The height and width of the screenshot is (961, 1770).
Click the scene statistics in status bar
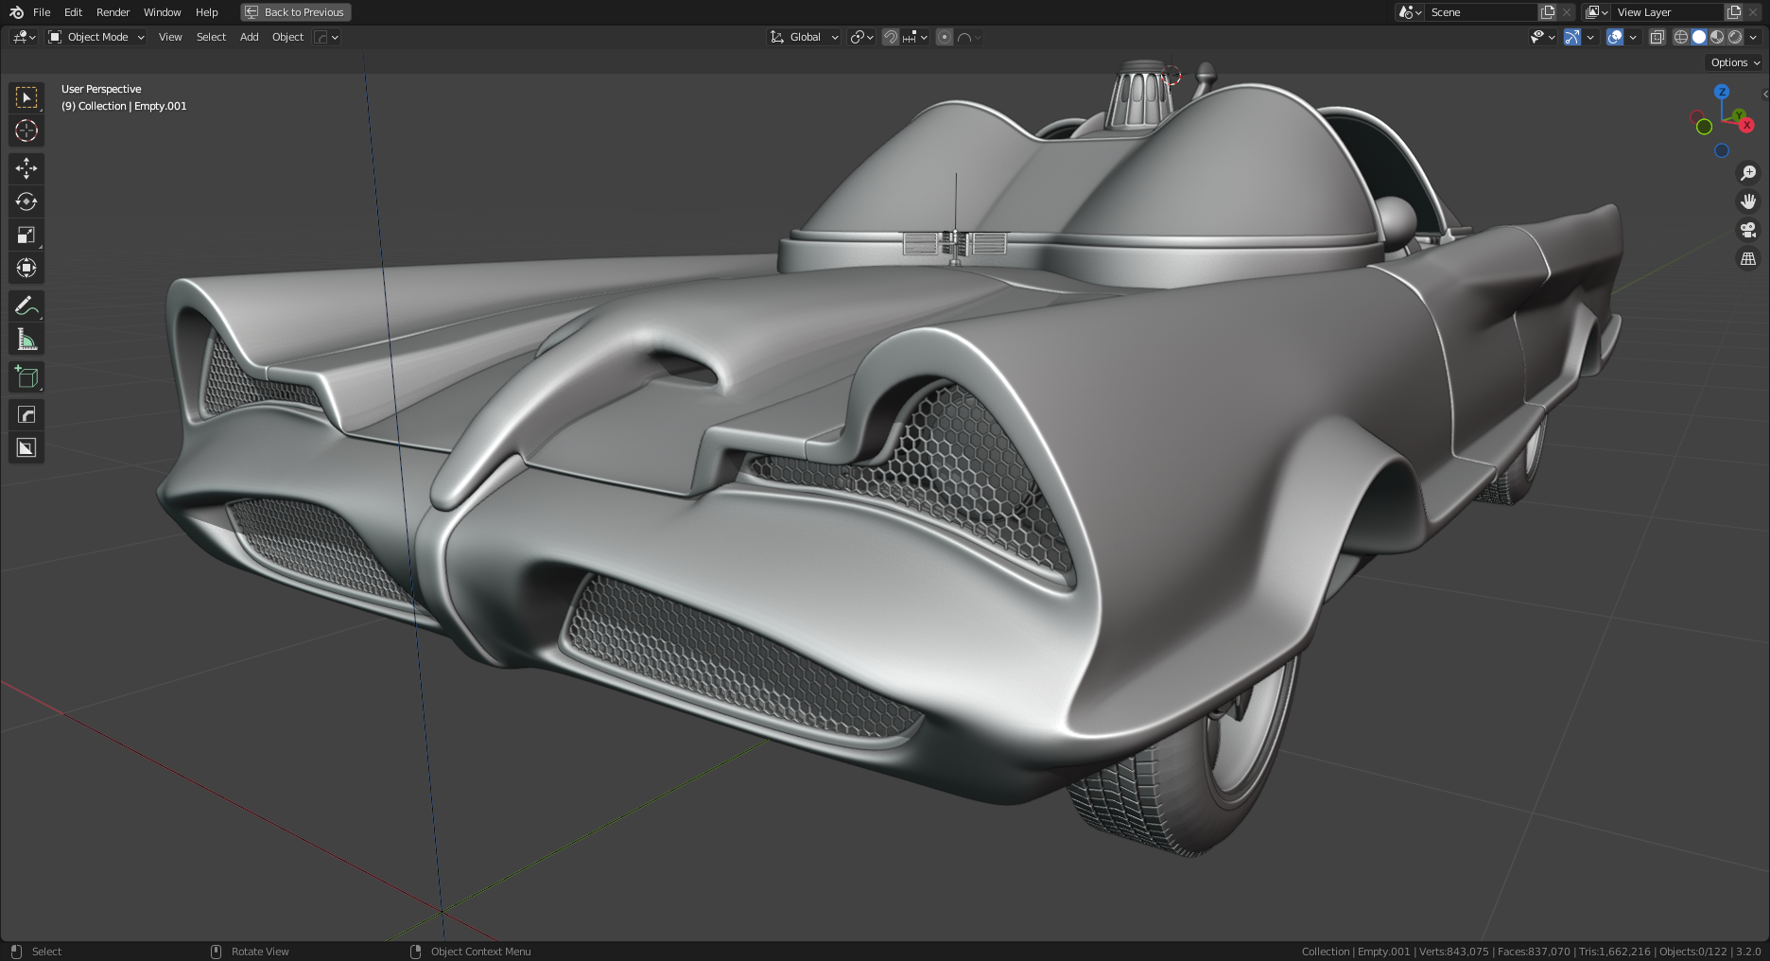[1531, 952]
